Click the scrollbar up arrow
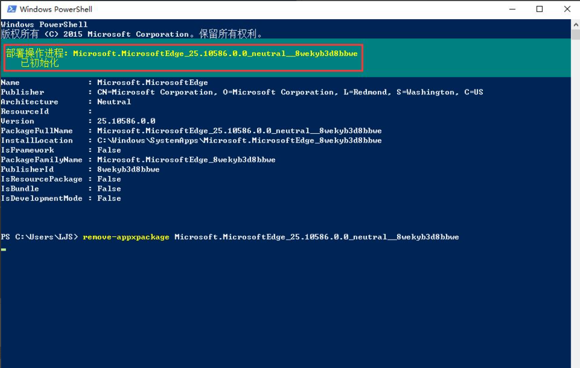 click(x=575, y=24)
